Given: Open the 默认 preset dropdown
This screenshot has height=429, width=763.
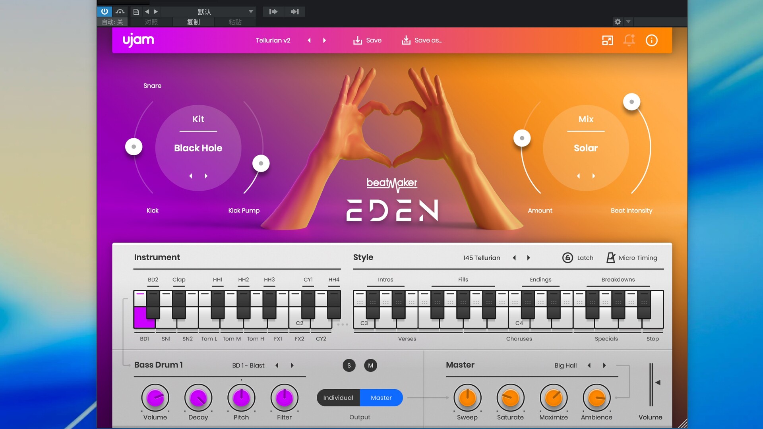Looking at the screenshot, I should [208, 12].
